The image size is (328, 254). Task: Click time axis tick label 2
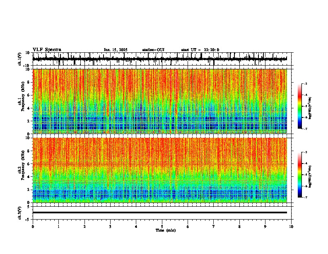84,227
